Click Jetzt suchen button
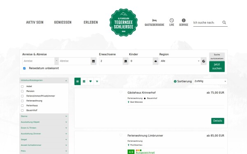This screenshot has height=154, width=247. [x=217, y=67]
